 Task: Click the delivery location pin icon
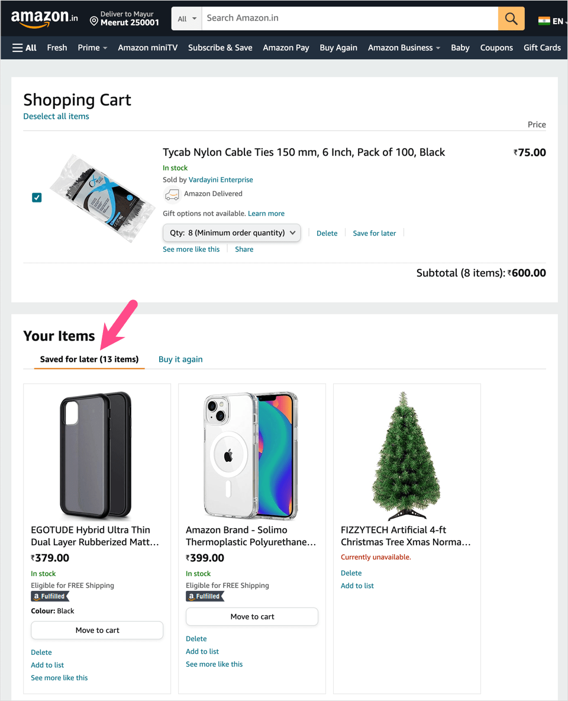(93, 21)
